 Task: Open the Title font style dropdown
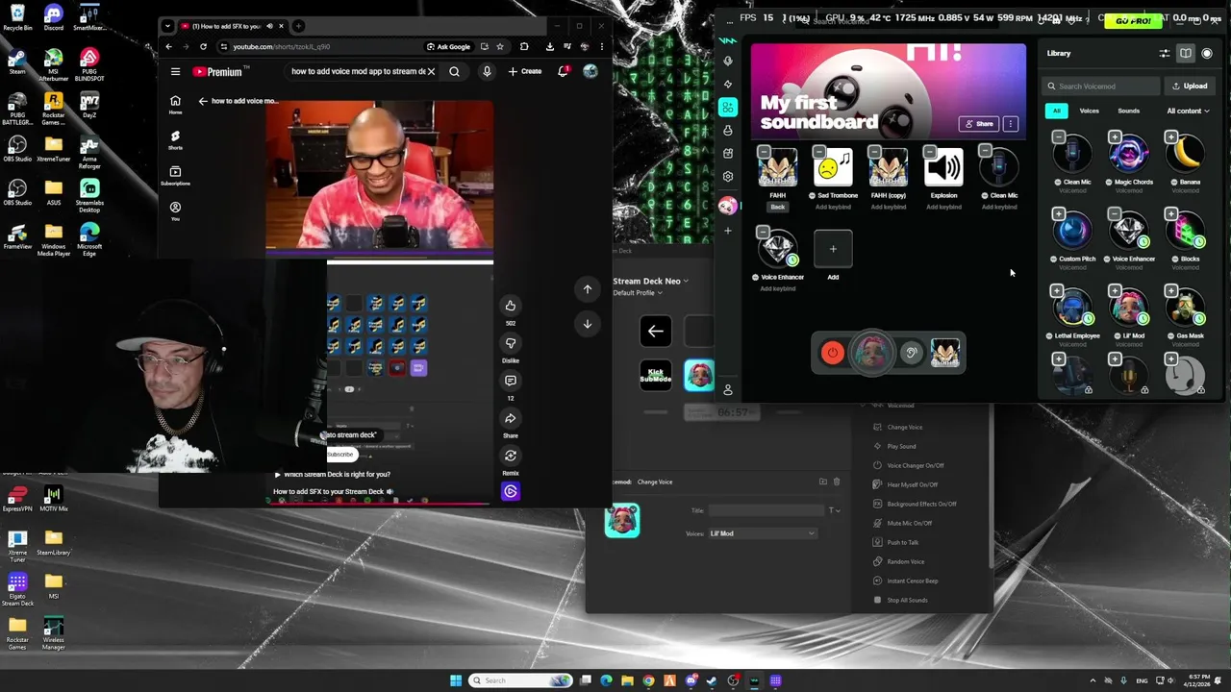[x=834, y=510]
